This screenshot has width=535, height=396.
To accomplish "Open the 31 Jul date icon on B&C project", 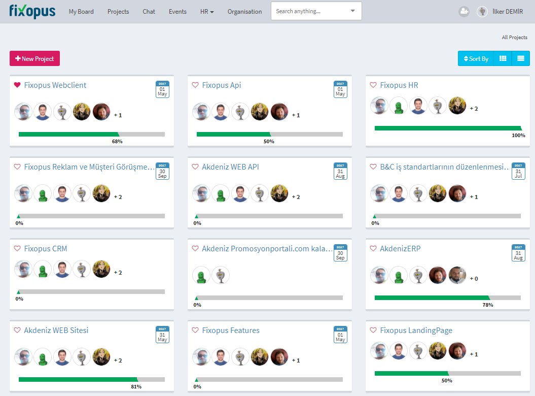I will (x=518, y=171).
